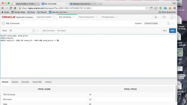Click the green extension icon in toolbar
The height and width of the screenshot is (105, 187).
pos(160,8)
